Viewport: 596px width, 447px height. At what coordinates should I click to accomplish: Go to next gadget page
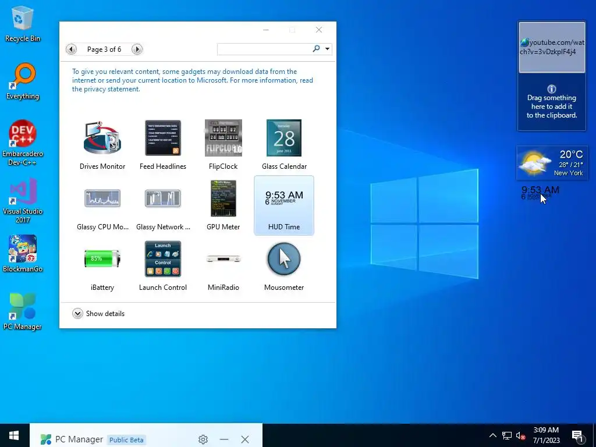(137, 49)
